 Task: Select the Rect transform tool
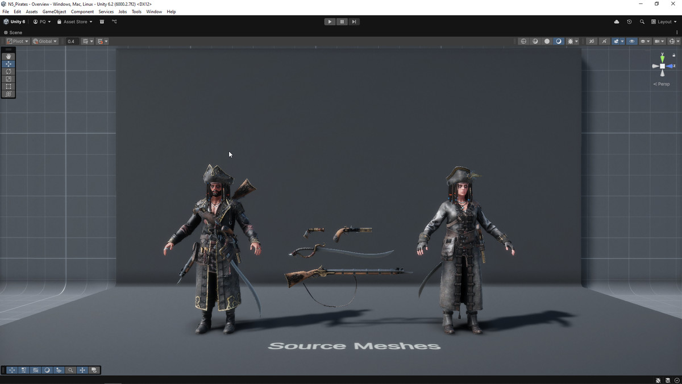[x=8, y=86]
